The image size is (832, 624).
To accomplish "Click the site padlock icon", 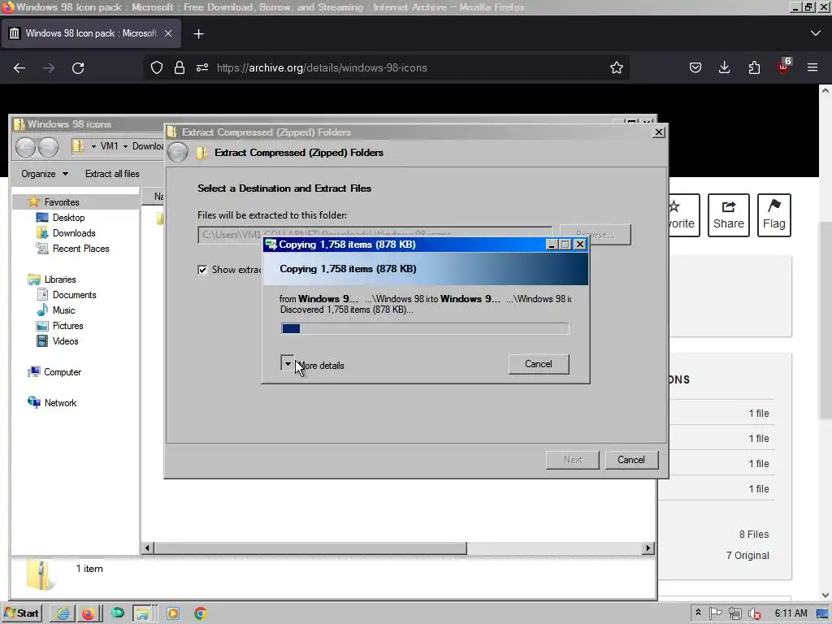I will click(180, 68).
